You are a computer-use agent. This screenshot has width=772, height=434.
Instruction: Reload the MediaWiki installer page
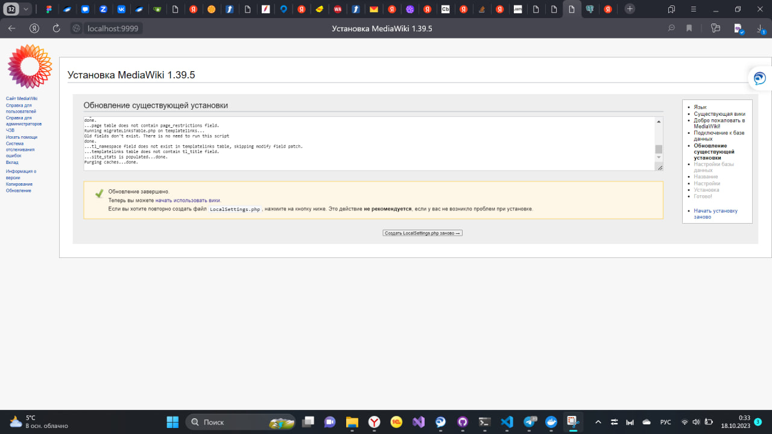click(x=57, y=28)
